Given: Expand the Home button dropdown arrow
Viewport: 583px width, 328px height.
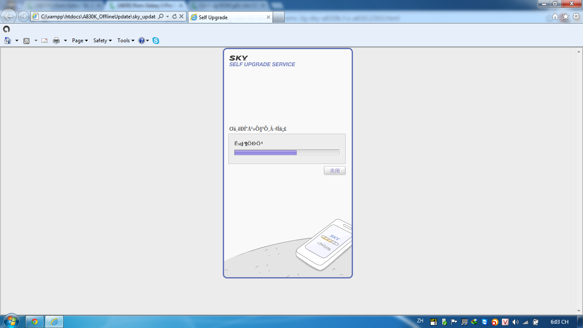Looking at the screenshot, I should point(17,41).
